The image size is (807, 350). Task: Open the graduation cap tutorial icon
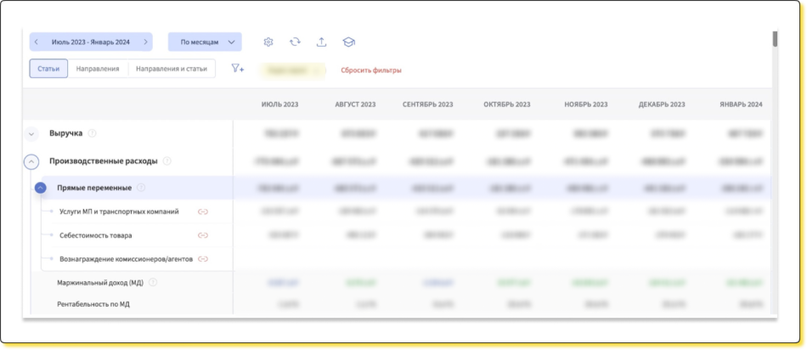(348, 42)
